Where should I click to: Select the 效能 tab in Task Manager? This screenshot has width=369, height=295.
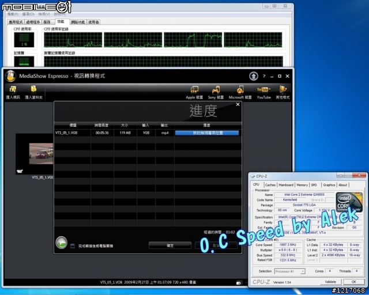[x=61, y=21]
